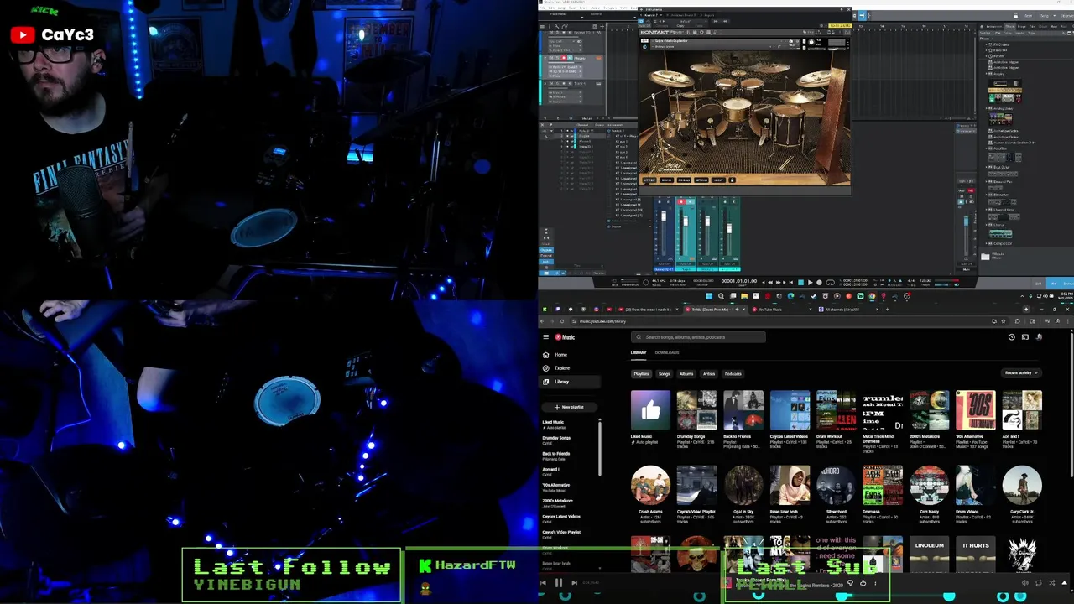Stop playback in Studio One transport
Image resolution: width=1074 pixels, height=604 pixels.
(x=800, y=283)
